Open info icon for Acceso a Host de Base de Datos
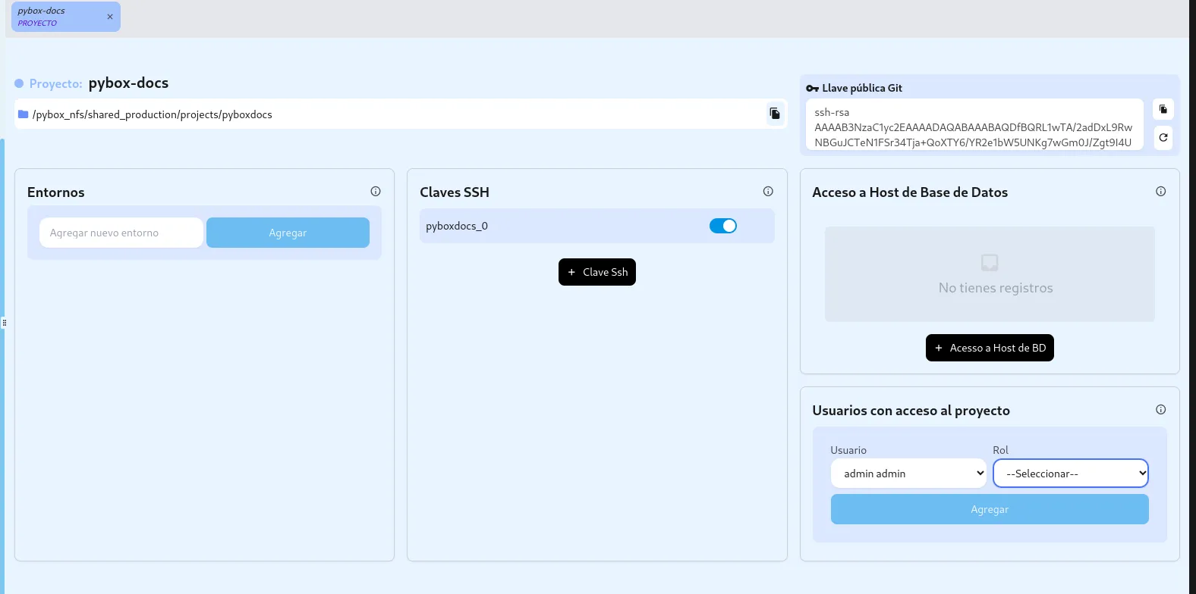1196x594 pixels. pyautogui.click(x=1161, y=192)
